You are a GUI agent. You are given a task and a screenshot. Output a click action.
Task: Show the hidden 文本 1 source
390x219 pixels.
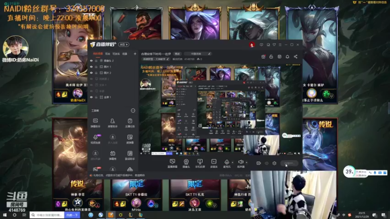[x=91, y=85]
